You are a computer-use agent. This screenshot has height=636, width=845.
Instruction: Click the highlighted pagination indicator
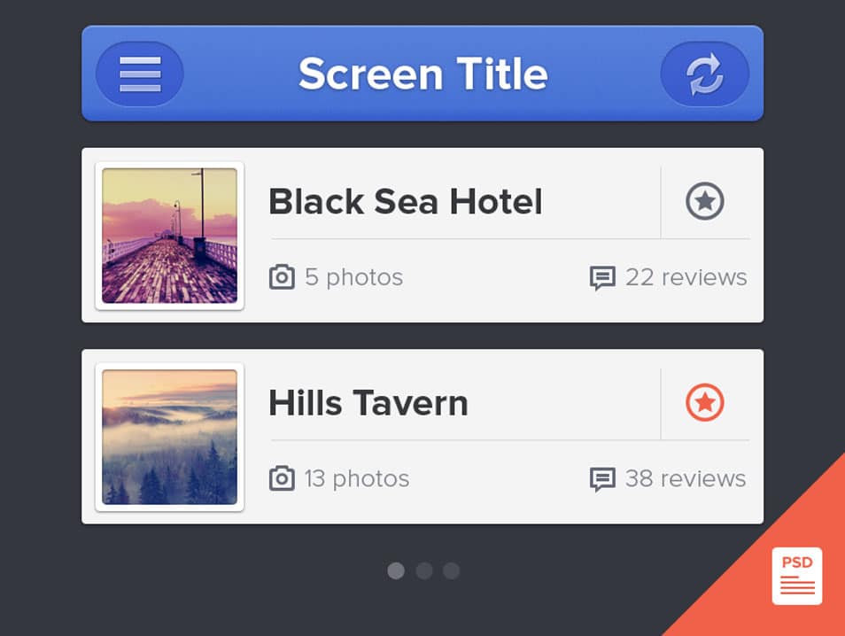pos(396,571)
